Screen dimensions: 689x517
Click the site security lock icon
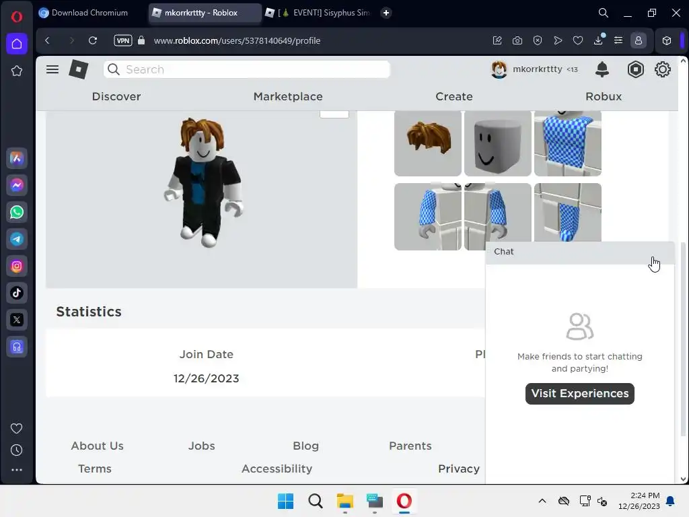[x=141, y=40]
